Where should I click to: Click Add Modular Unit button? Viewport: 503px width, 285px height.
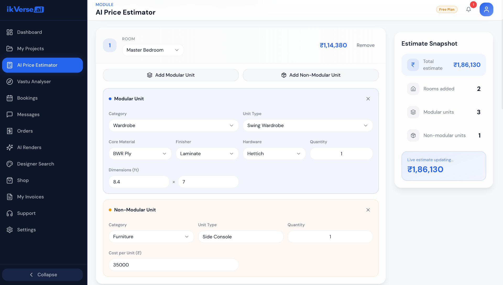(171, 75)
